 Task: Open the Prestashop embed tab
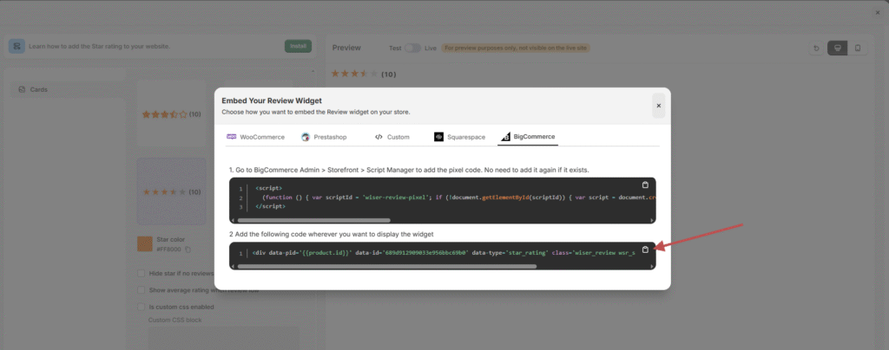tap(324, 137)
